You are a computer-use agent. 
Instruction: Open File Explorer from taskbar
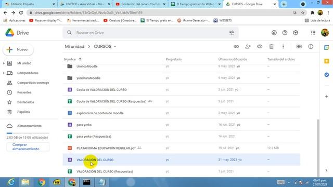click(25, 182)
